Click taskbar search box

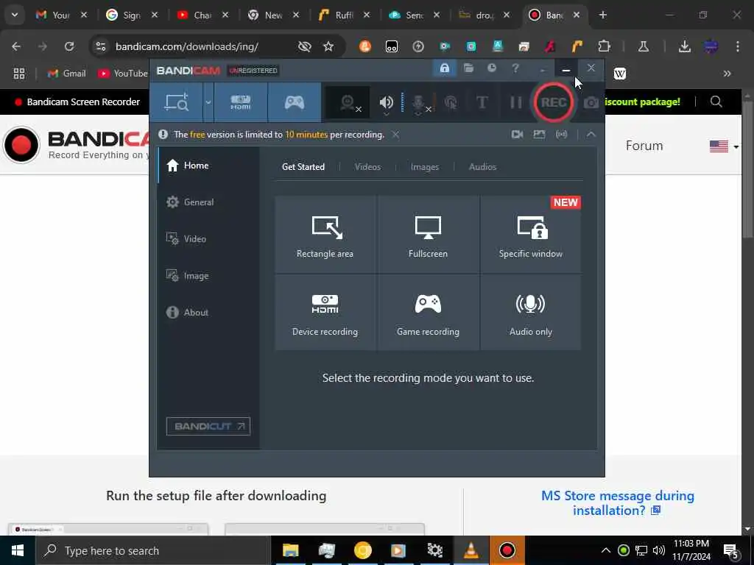(153, 550)
